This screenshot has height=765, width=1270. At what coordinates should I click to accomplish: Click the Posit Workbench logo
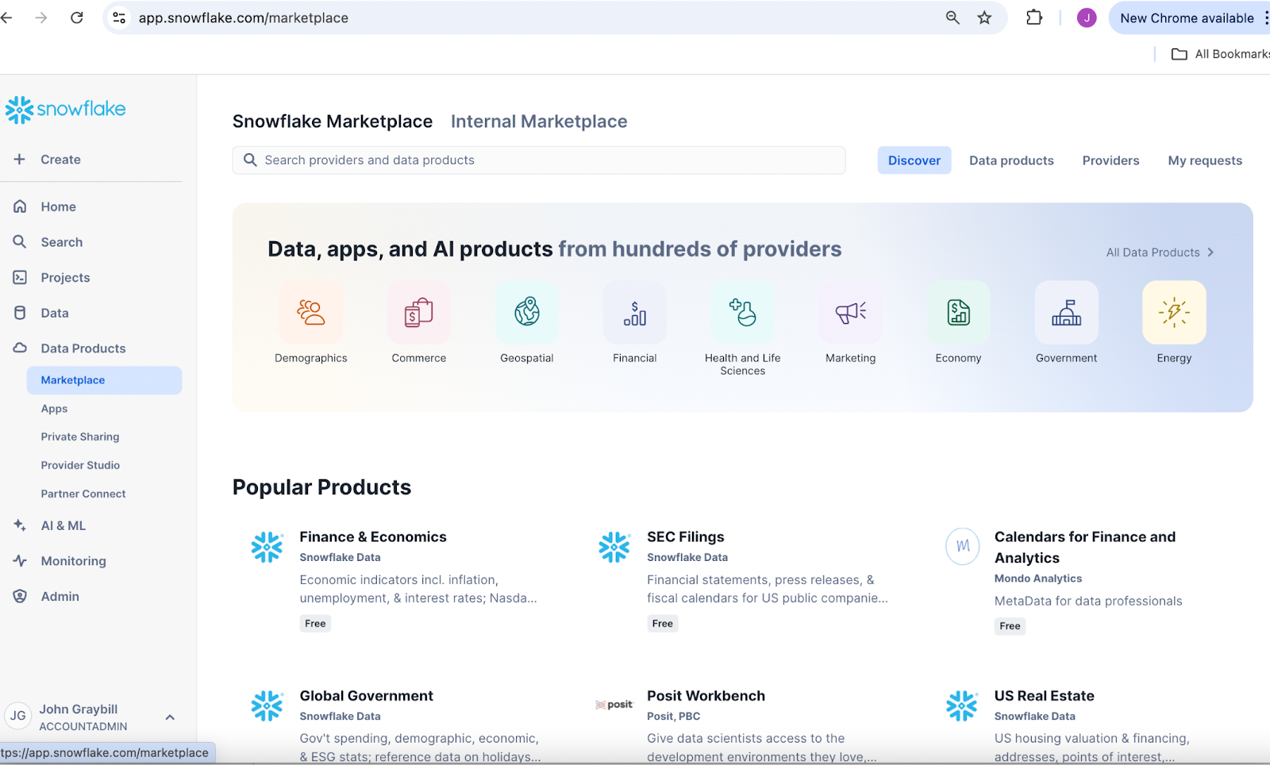click(614, 705)
